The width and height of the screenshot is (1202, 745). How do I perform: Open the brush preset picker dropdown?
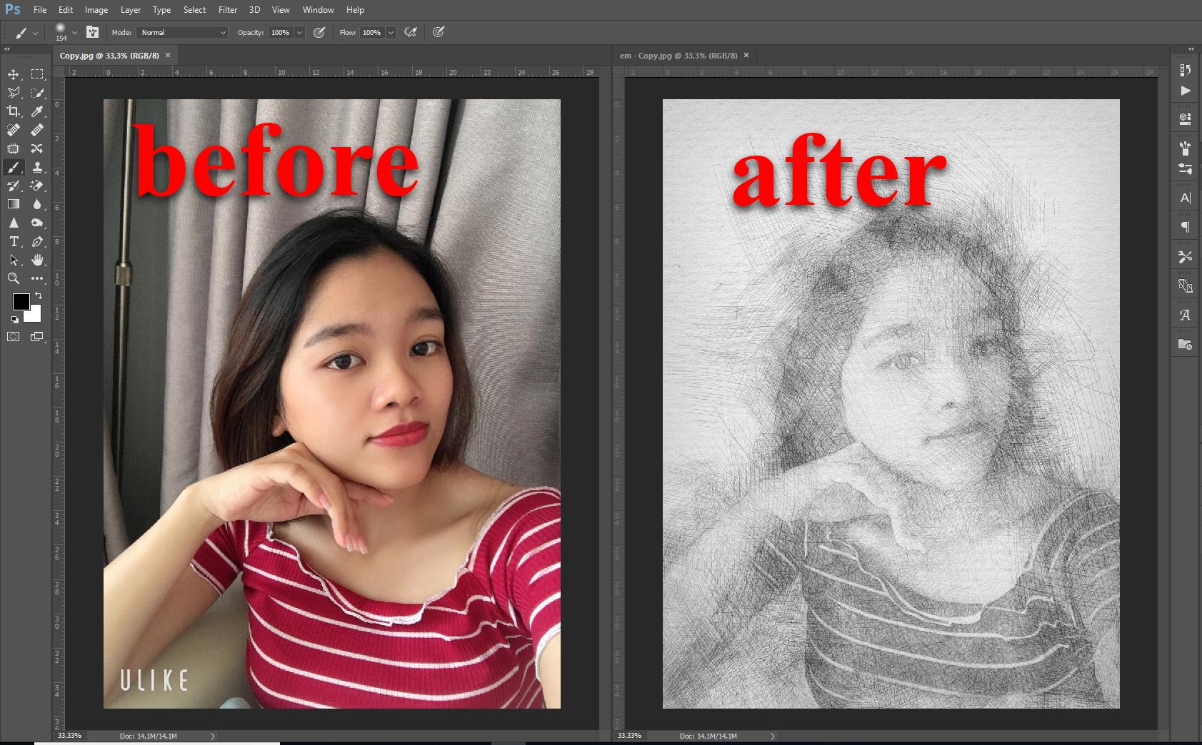[75, 32]
